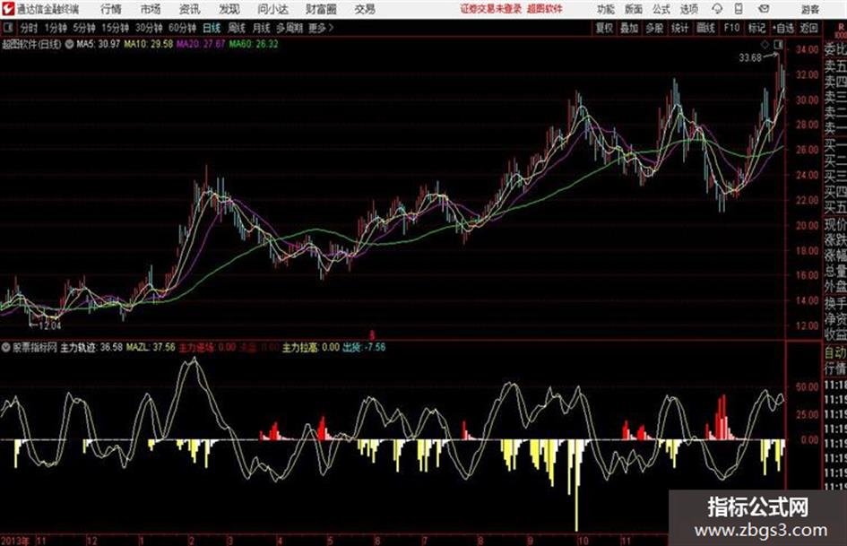Open the 版面 menu
Image resolution: width=847 pixels, height=546 pixels.
(x=633, y=9)
